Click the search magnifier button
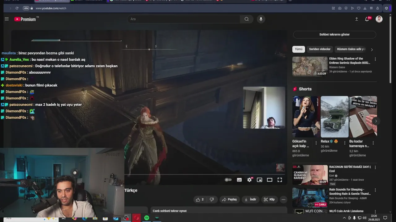The width and height of the screenshot is (396, 222). click(247, 19)
